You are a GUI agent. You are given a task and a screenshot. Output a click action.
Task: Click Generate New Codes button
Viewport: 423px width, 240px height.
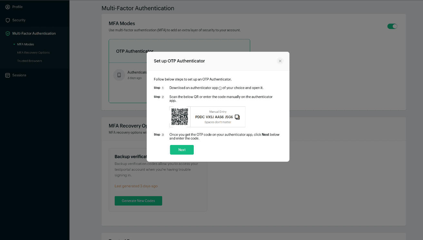[138, 201]
